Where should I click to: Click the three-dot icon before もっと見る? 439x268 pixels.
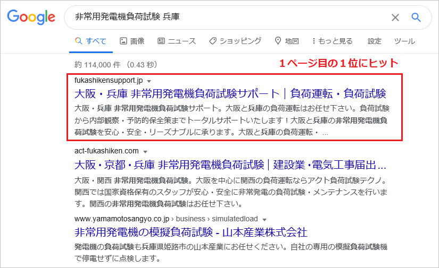314,41
